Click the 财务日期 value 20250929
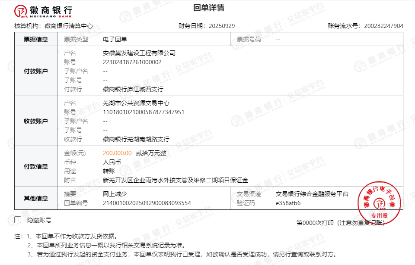 222,26
